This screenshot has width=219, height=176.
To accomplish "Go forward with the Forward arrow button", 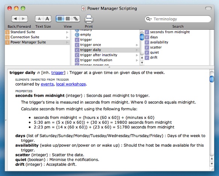I will pyautogui.click(x=24, y=19).
